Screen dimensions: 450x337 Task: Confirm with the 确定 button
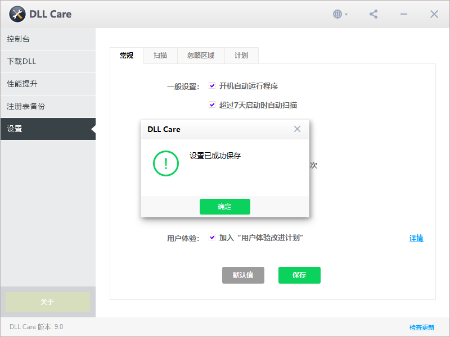click(224, 206)
